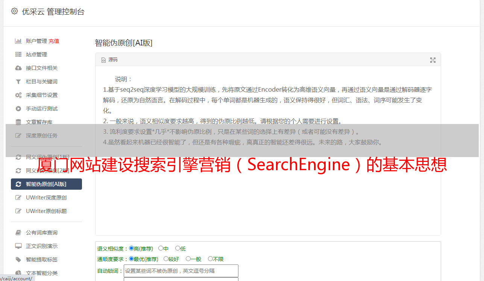Click the play circle icon for 手动运行测试
This screenshot has width=484, height=281.
tap(18, 109)
